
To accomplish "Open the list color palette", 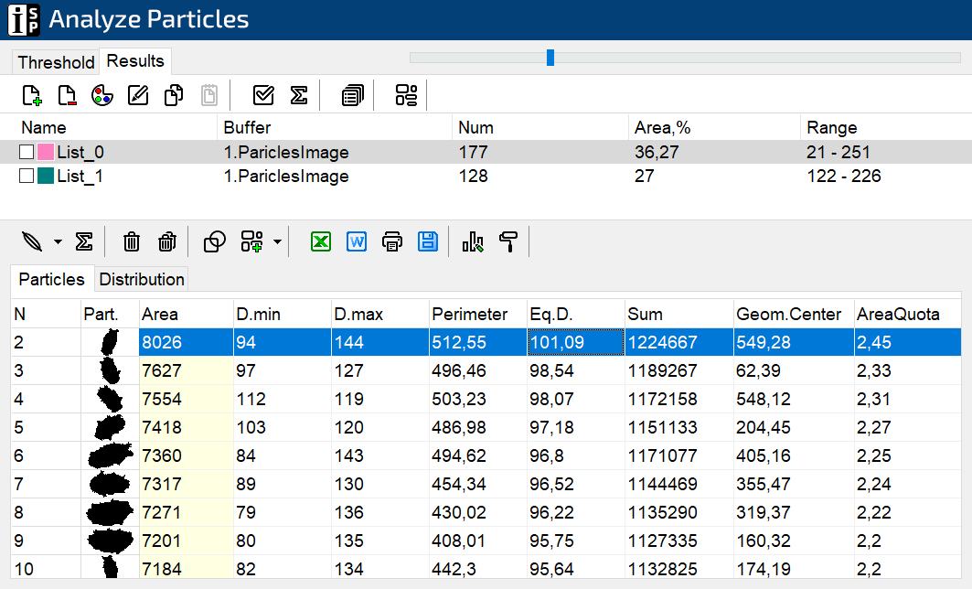I will 102,95.
